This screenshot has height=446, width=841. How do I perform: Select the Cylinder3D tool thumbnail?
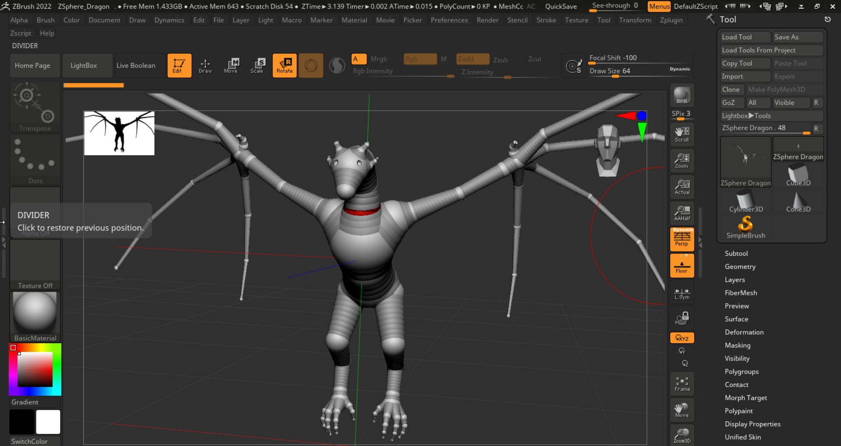tap(746, 202)
